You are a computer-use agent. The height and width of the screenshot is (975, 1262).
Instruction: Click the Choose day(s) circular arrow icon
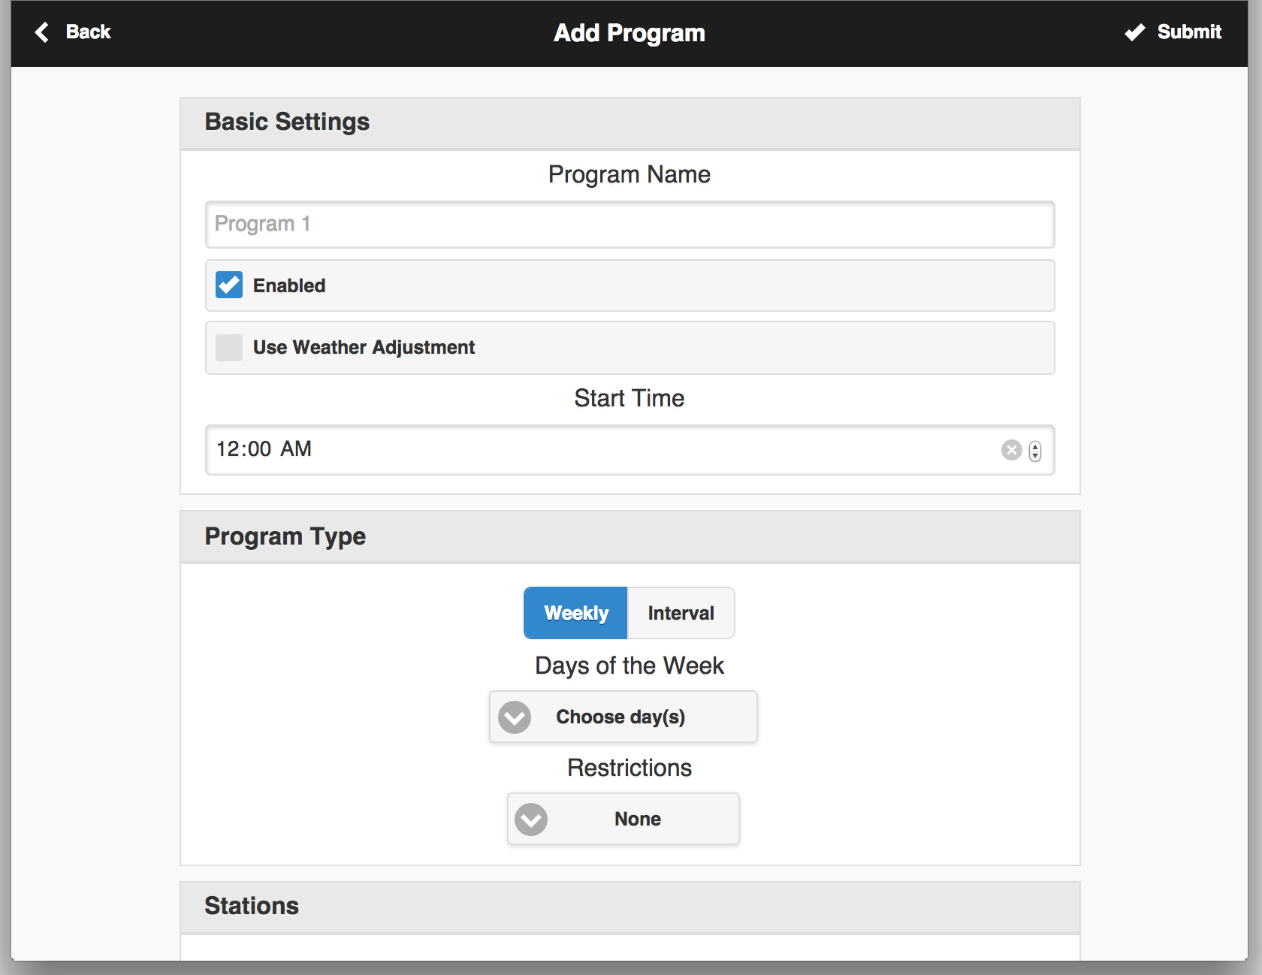coord(515,717)
